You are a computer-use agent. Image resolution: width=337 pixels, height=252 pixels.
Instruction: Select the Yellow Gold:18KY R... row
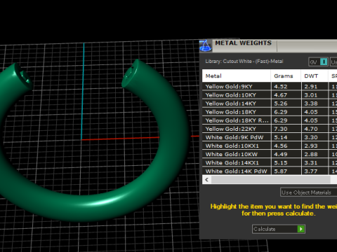pos(270,120)
